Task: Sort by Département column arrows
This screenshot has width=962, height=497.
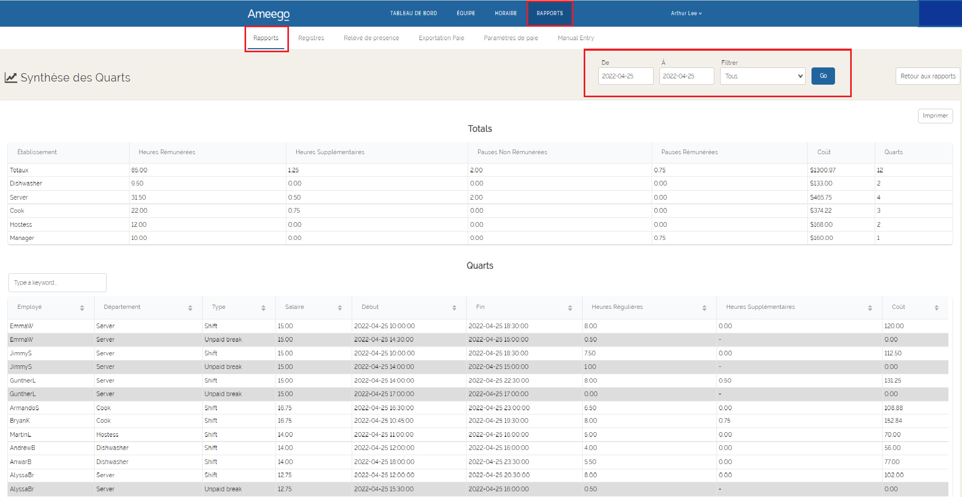Action: [x=190, y=308]
